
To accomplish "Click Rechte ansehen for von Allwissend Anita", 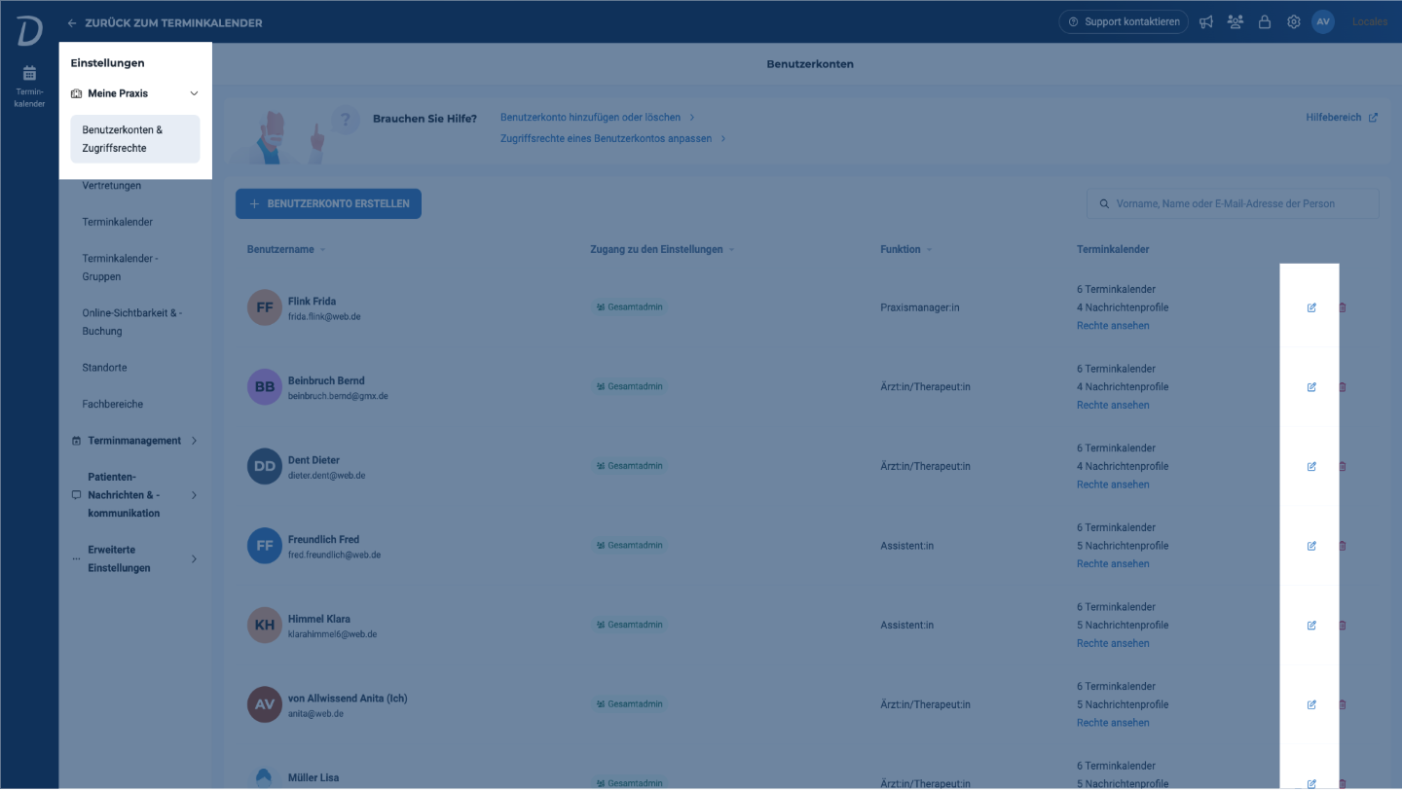I will pyautogui.click(x=1113, y=723).
